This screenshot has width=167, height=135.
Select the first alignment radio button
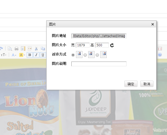[73, 55]
